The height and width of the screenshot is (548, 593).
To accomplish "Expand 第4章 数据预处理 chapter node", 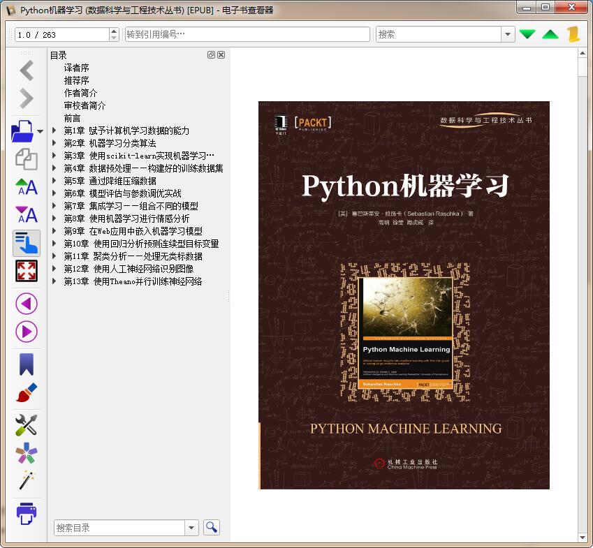I will tap(54, 168).
